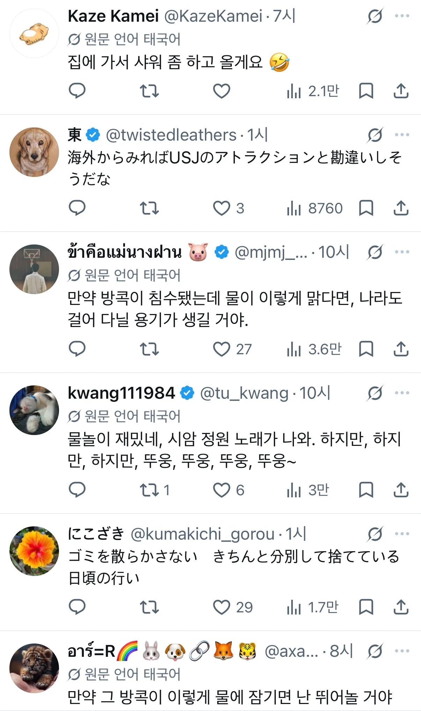Viewport: 421px width, 711px height.
Task: Share the tweet with 3.6만 views
Action: click(x=401, y=349)
